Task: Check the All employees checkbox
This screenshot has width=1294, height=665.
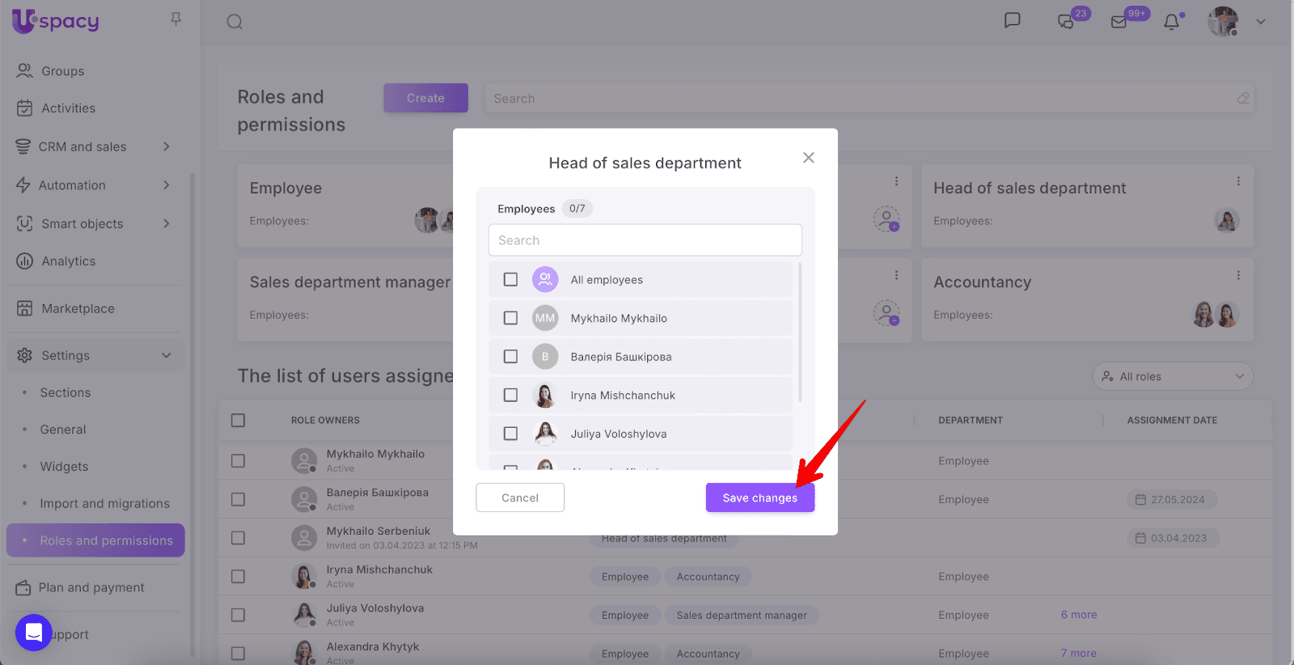Action: pos(510,279)
